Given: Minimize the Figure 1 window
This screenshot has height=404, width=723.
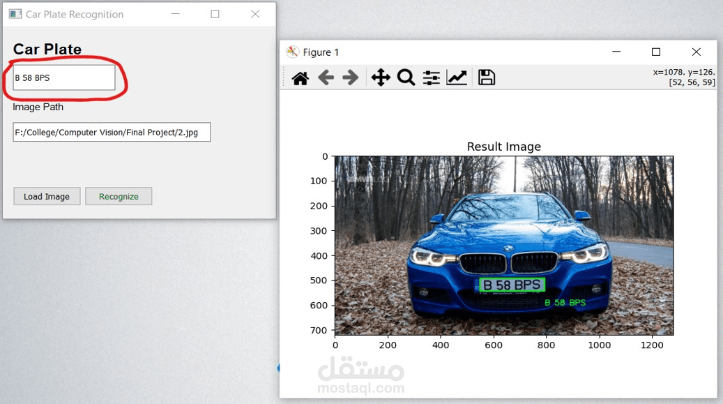Looking at the screenshot, I should [616, 52].
